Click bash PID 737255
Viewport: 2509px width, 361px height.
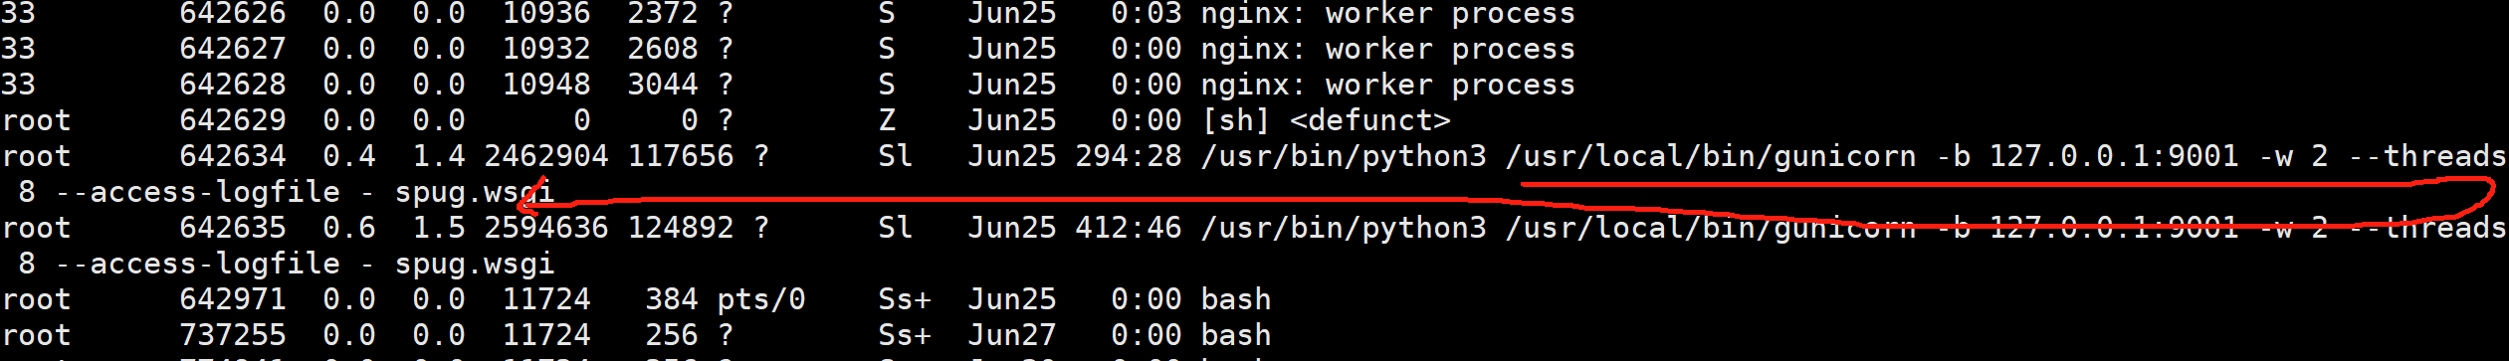click(x=233, y=335)
